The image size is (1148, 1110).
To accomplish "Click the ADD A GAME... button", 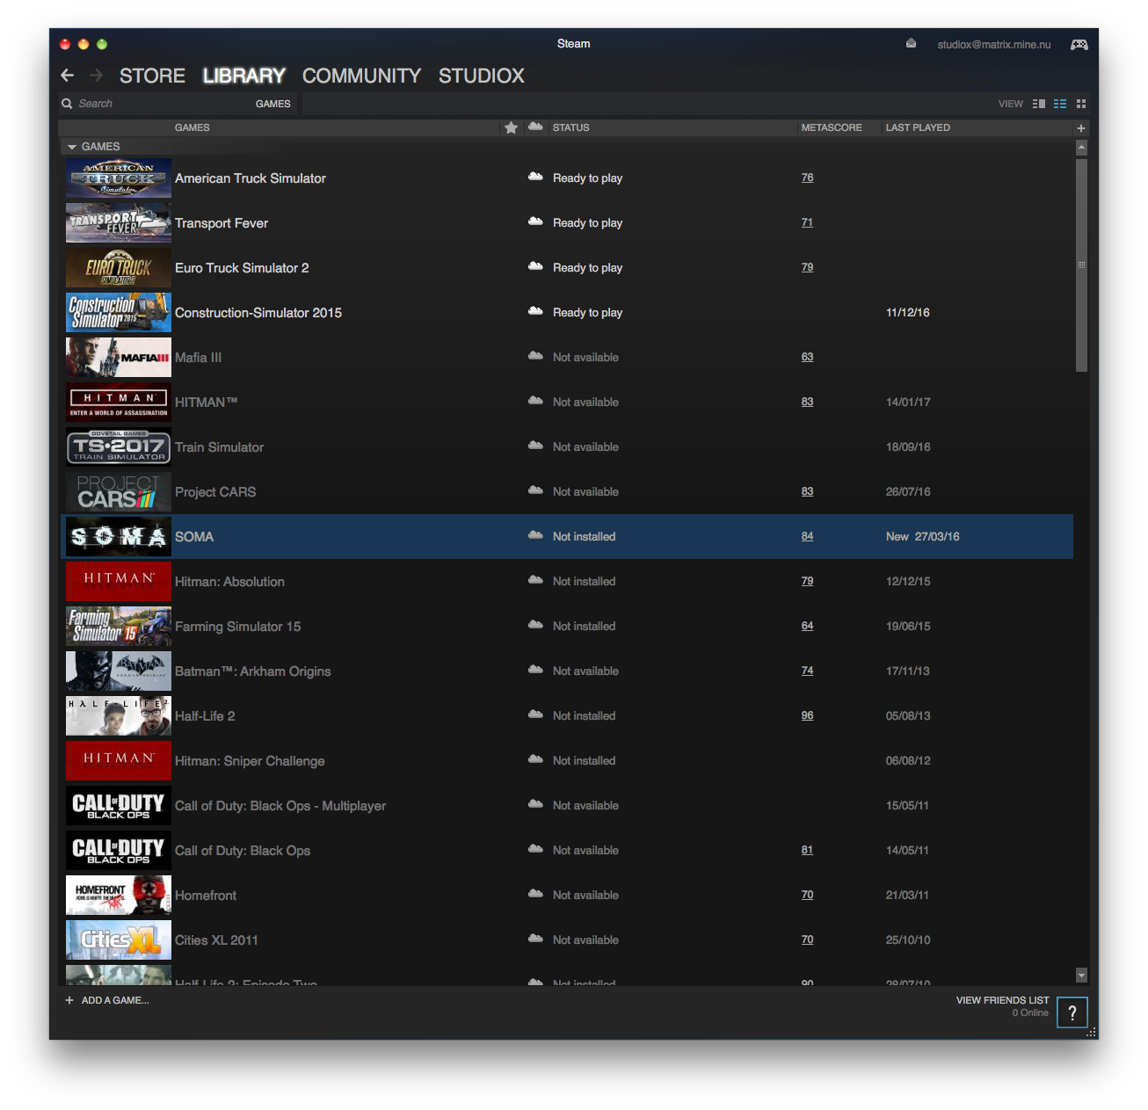I will pos(107,1000).
